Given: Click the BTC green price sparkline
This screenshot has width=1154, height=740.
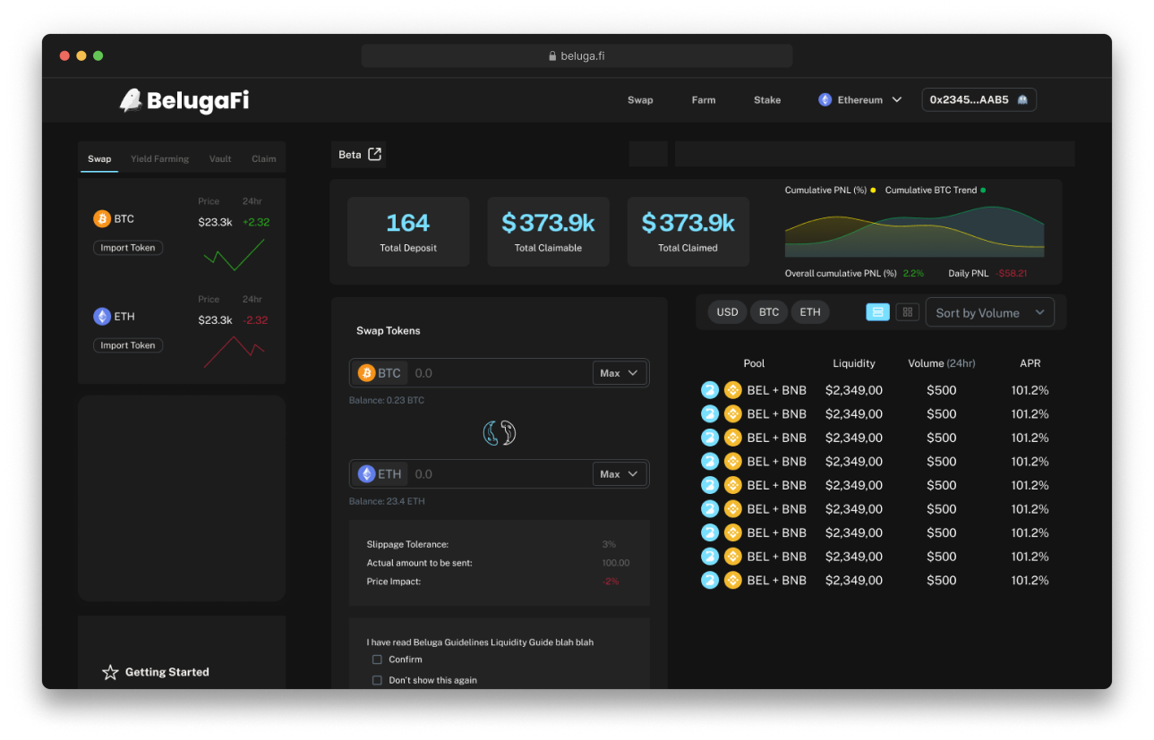Looking at the screenshot, I should pyautogui.click(x=234, y=254).
